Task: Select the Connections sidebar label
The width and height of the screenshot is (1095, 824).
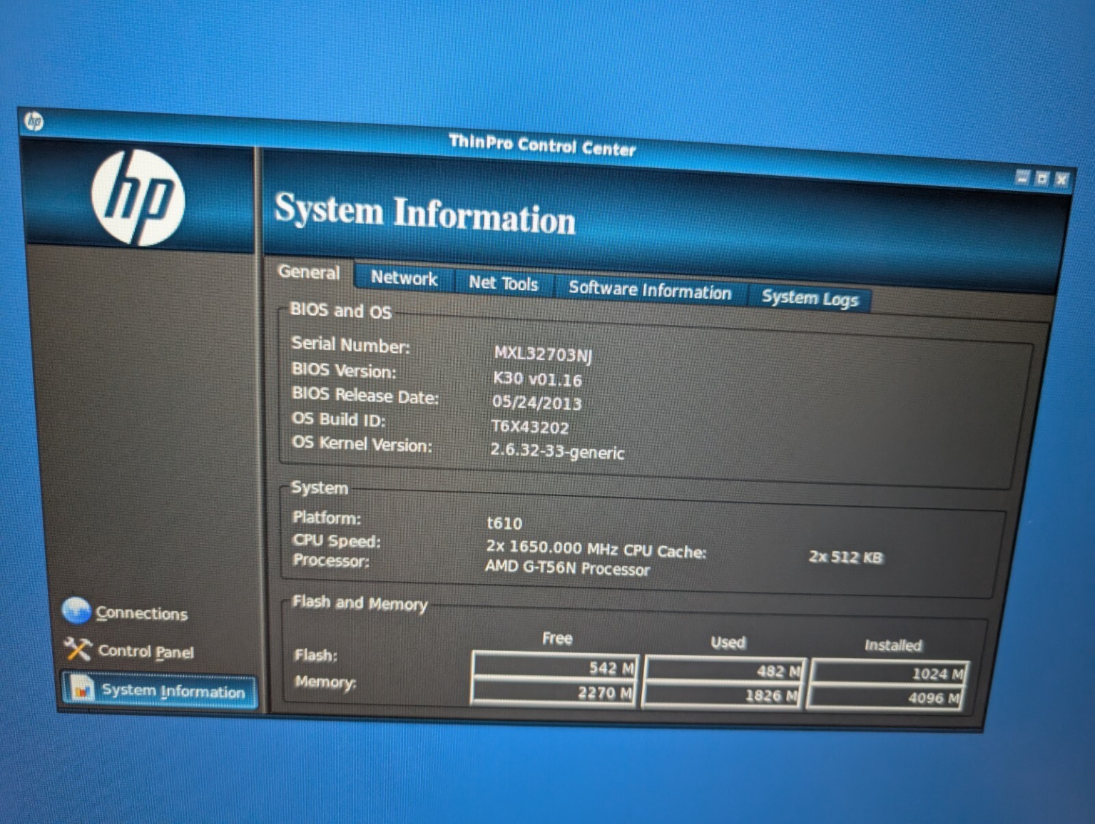Action: pos(142,613)
